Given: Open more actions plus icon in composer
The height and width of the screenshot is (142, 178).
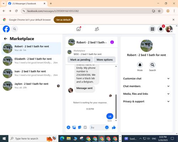Looking at the screenshot, I should click(x=68, y=127).
